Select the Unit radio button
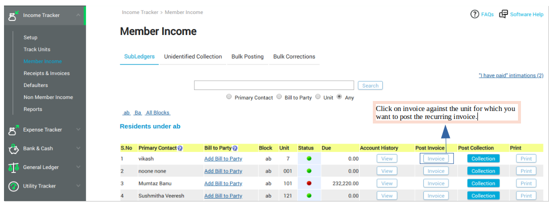 pyautogui.click(x=318, y=97)
